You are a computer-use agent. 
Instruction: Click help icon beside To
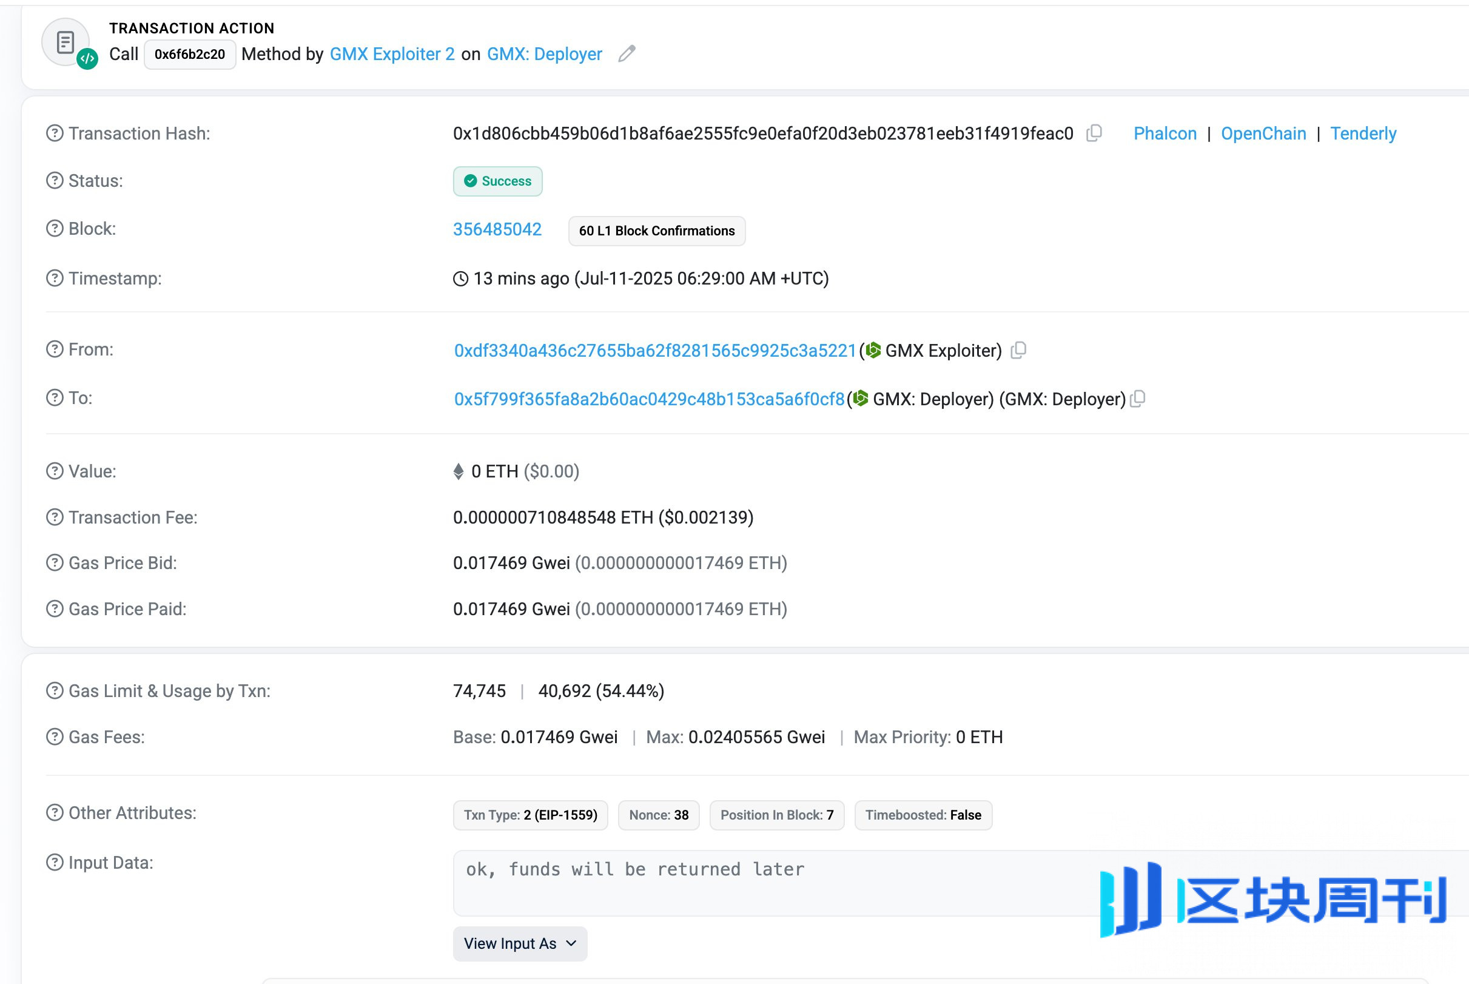coord(55,397)
